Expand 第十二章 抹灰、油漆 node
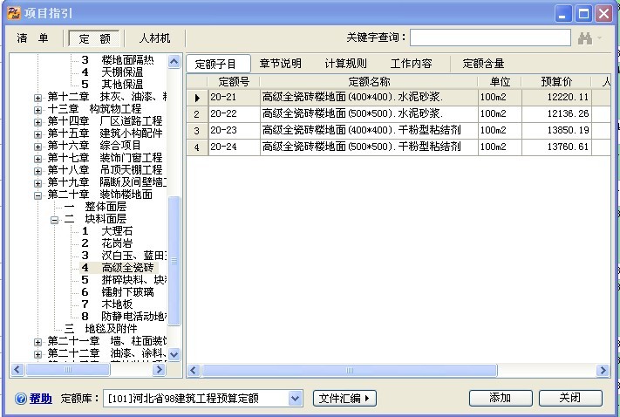 (37, 98)
